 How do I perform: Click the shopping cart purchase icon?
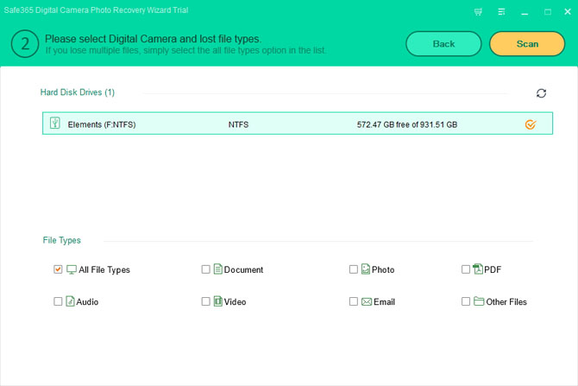click(478, 12)
